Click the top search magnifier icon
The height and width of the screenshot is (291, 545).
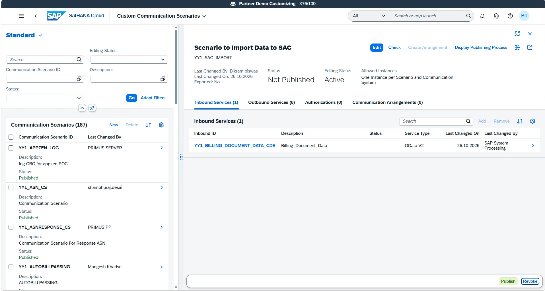click(x=468, y=16)
